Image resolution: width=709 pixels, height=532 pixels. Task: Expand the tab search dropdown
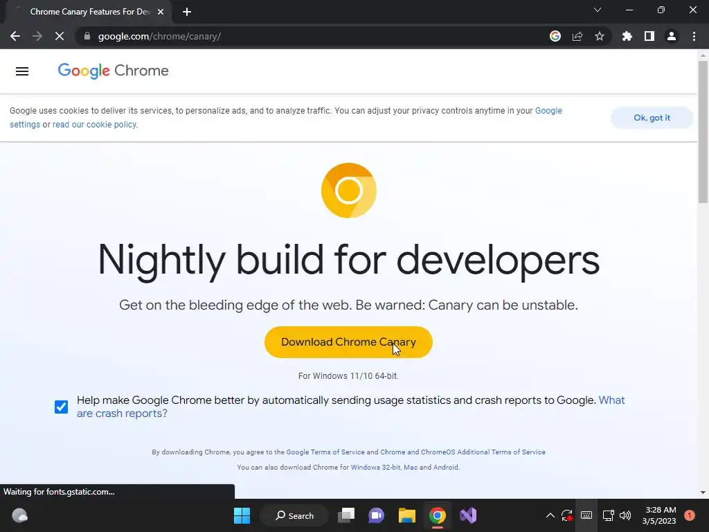coord(598,10)
